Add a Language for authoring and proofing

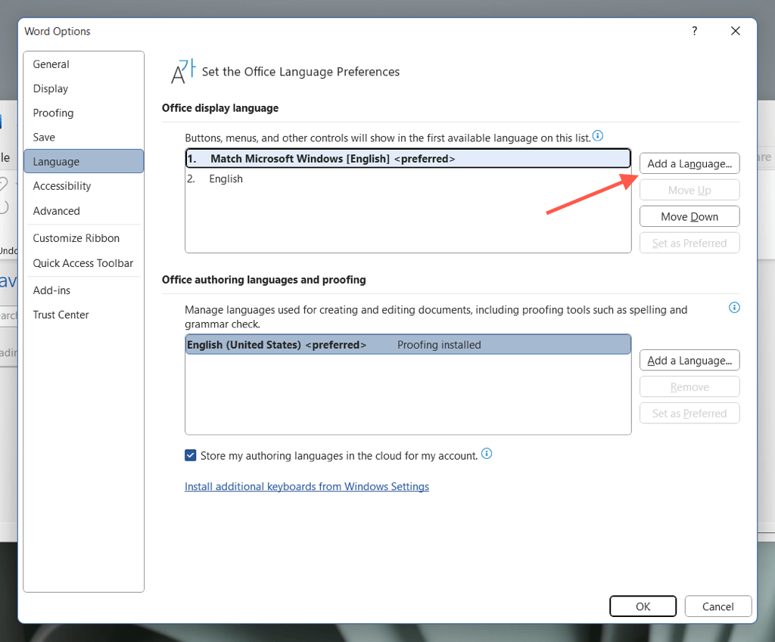[x=689, y=361]
